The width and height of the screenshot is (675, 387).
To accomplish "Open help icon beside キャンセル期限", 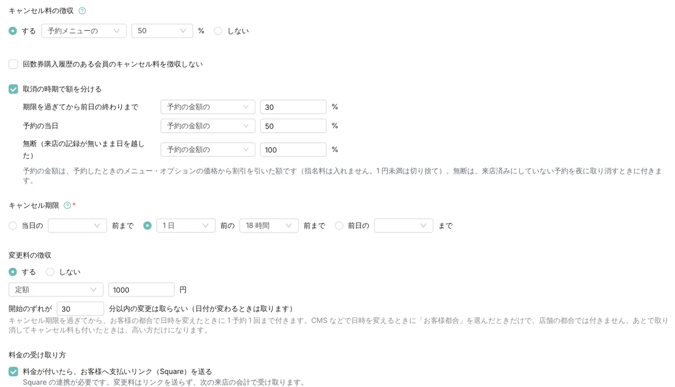I will click(x=67, y=205).
